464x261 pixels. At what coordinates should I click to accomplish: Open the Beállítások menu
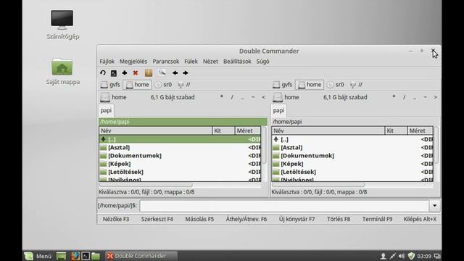coord(237,61)
